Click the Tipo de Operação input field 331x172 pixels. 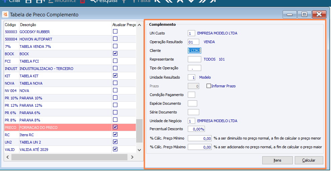pos(195,68)
